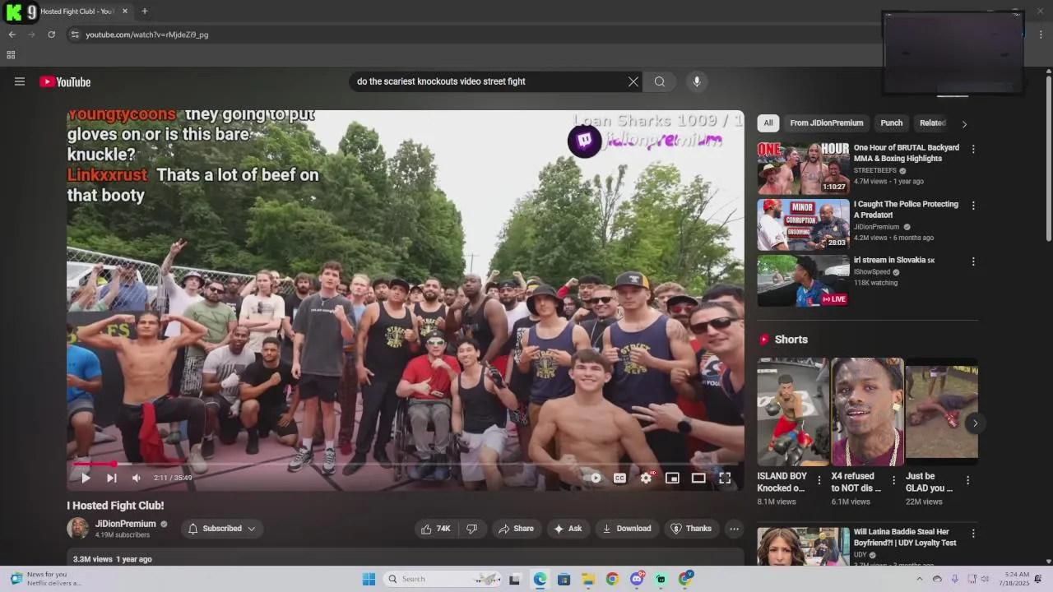Open browser apps grid on bookmarks bar
1053x592 pixels.
[x=11, y=55]
